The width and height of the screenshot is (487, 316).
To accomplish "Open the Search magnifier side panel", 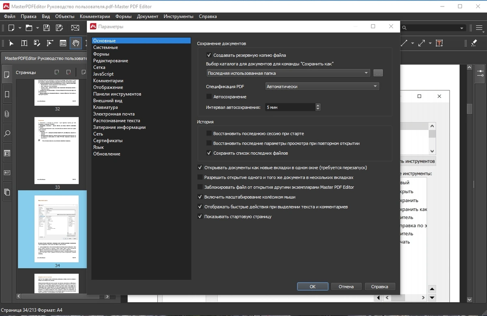I will [x=6, y=133].
